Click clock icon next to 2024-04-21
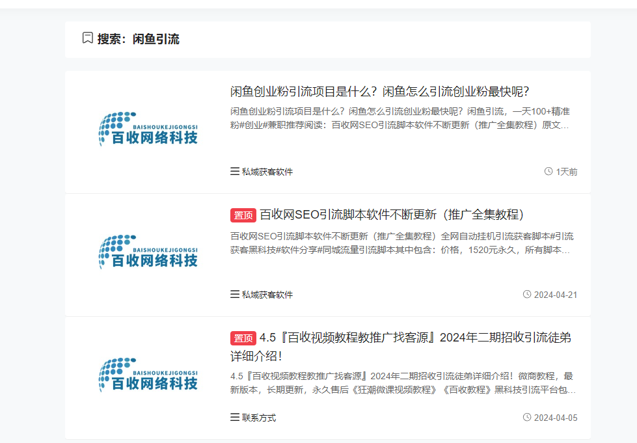Image resolution: width=637 pixels, height=443 pixels. point(527,295)
